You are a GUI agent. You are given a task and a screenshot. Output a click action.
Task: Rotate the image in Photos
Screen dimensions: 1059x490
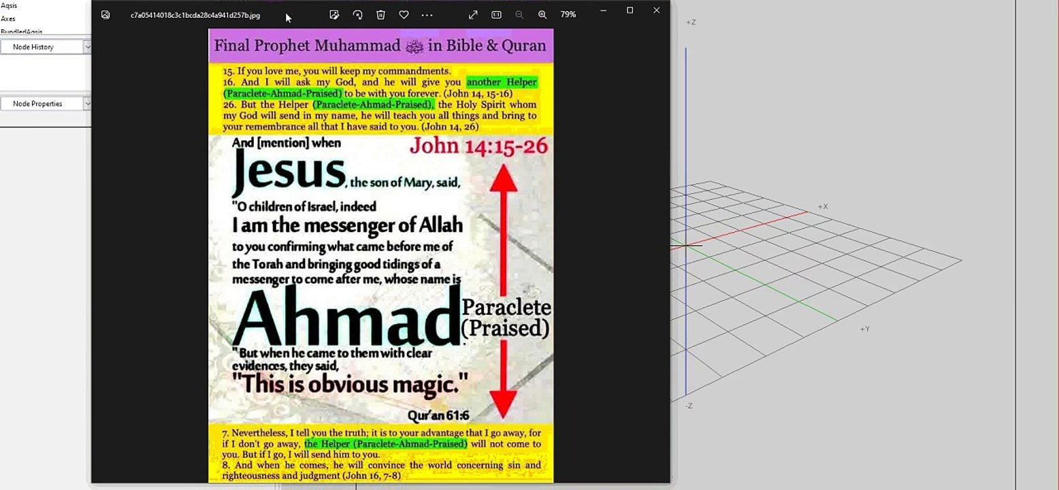pos(357,14)
